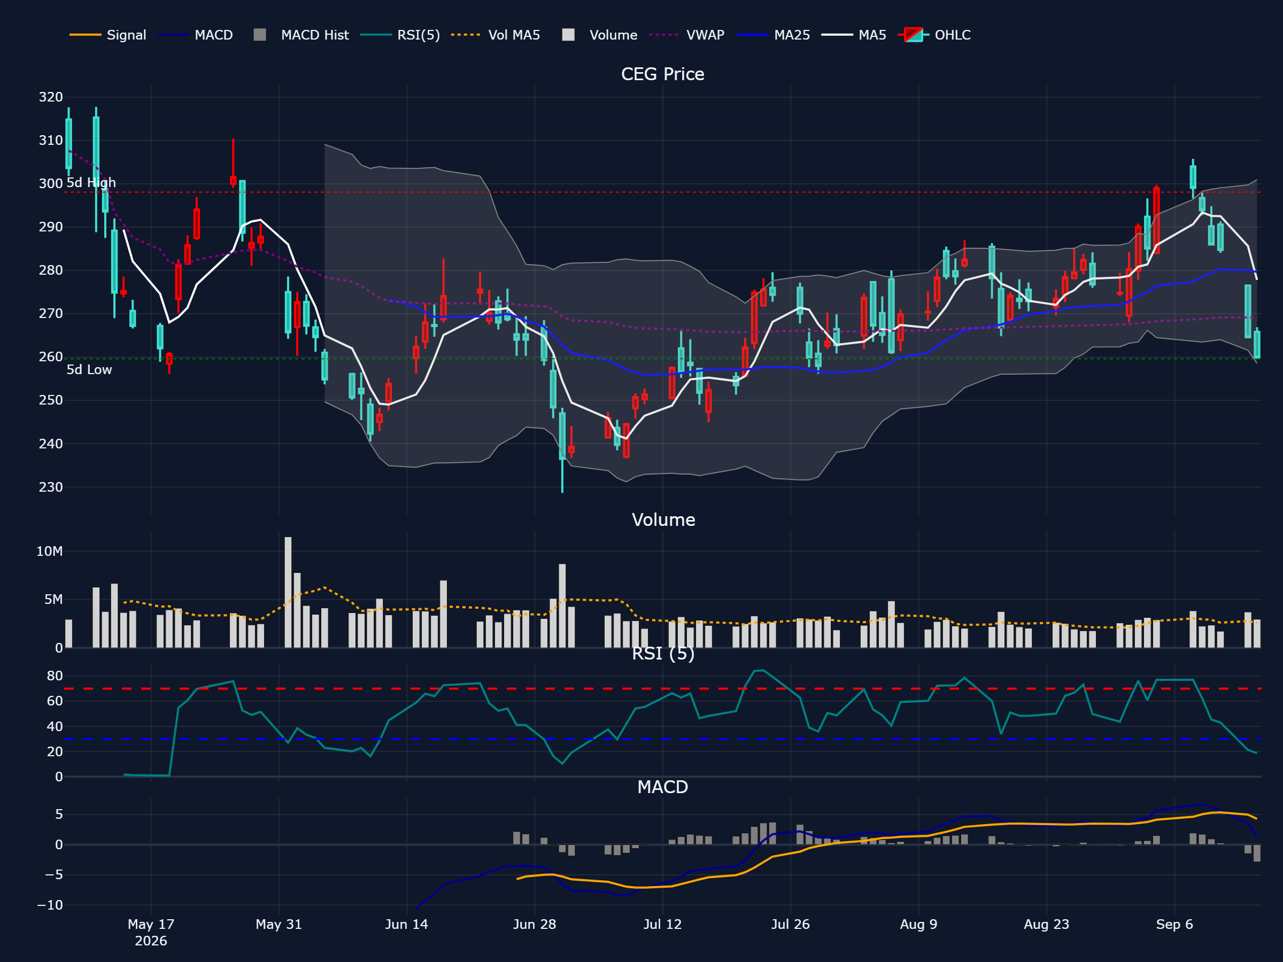The image size is (1283, 962).
Task: Click the "MACD" subplot title above the bottom panel
Action: (662, 787)
